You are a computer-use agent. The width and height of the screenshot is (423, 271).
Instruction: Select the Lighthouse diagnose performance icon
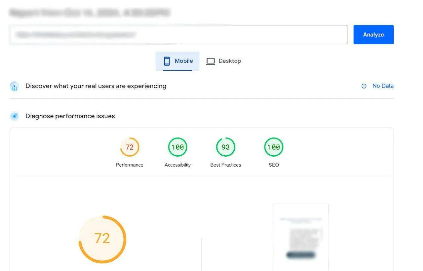click(14, 116)
